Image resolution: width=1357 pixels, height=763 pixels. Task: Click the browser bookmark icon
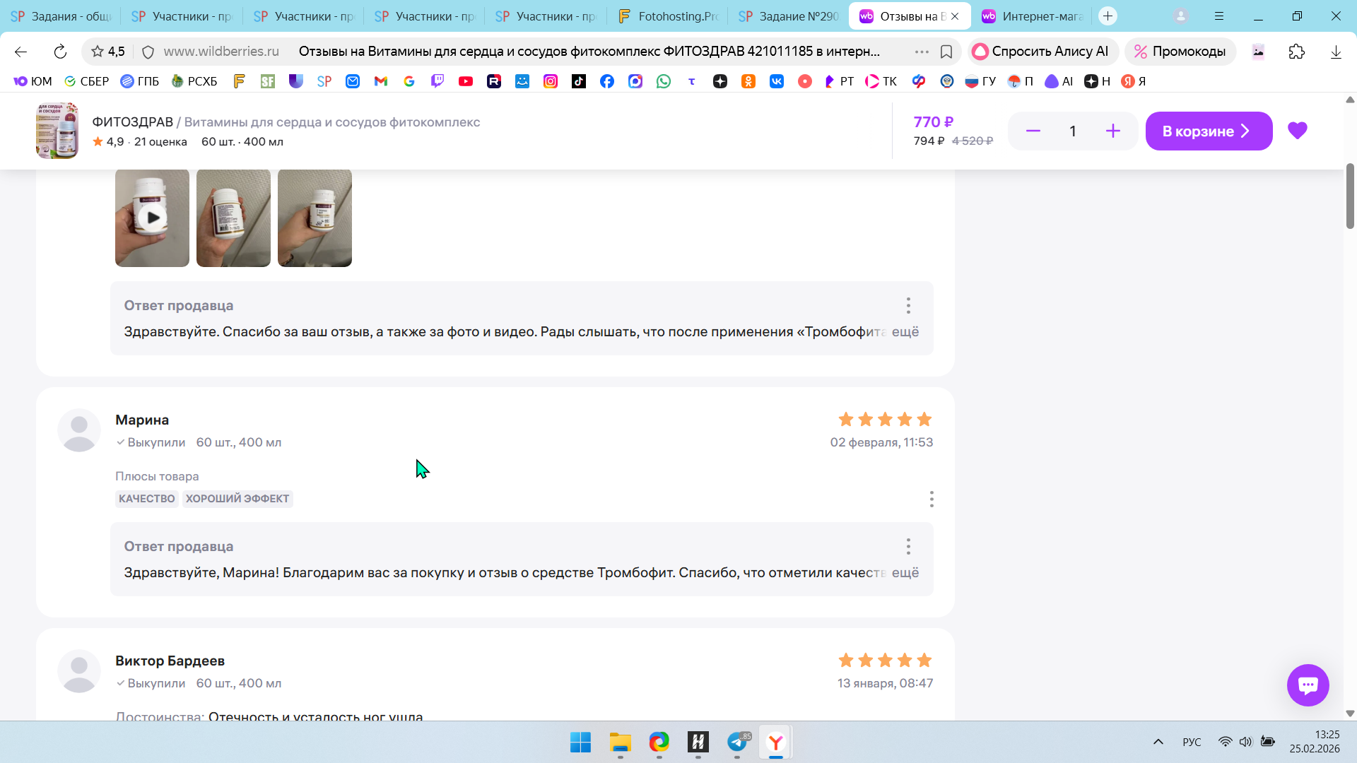coord(946,52)
